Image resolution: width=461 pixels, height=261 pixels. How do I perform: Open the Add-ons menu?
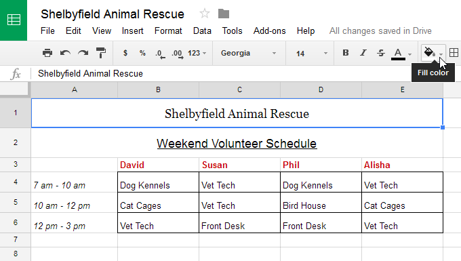[270, 31]
